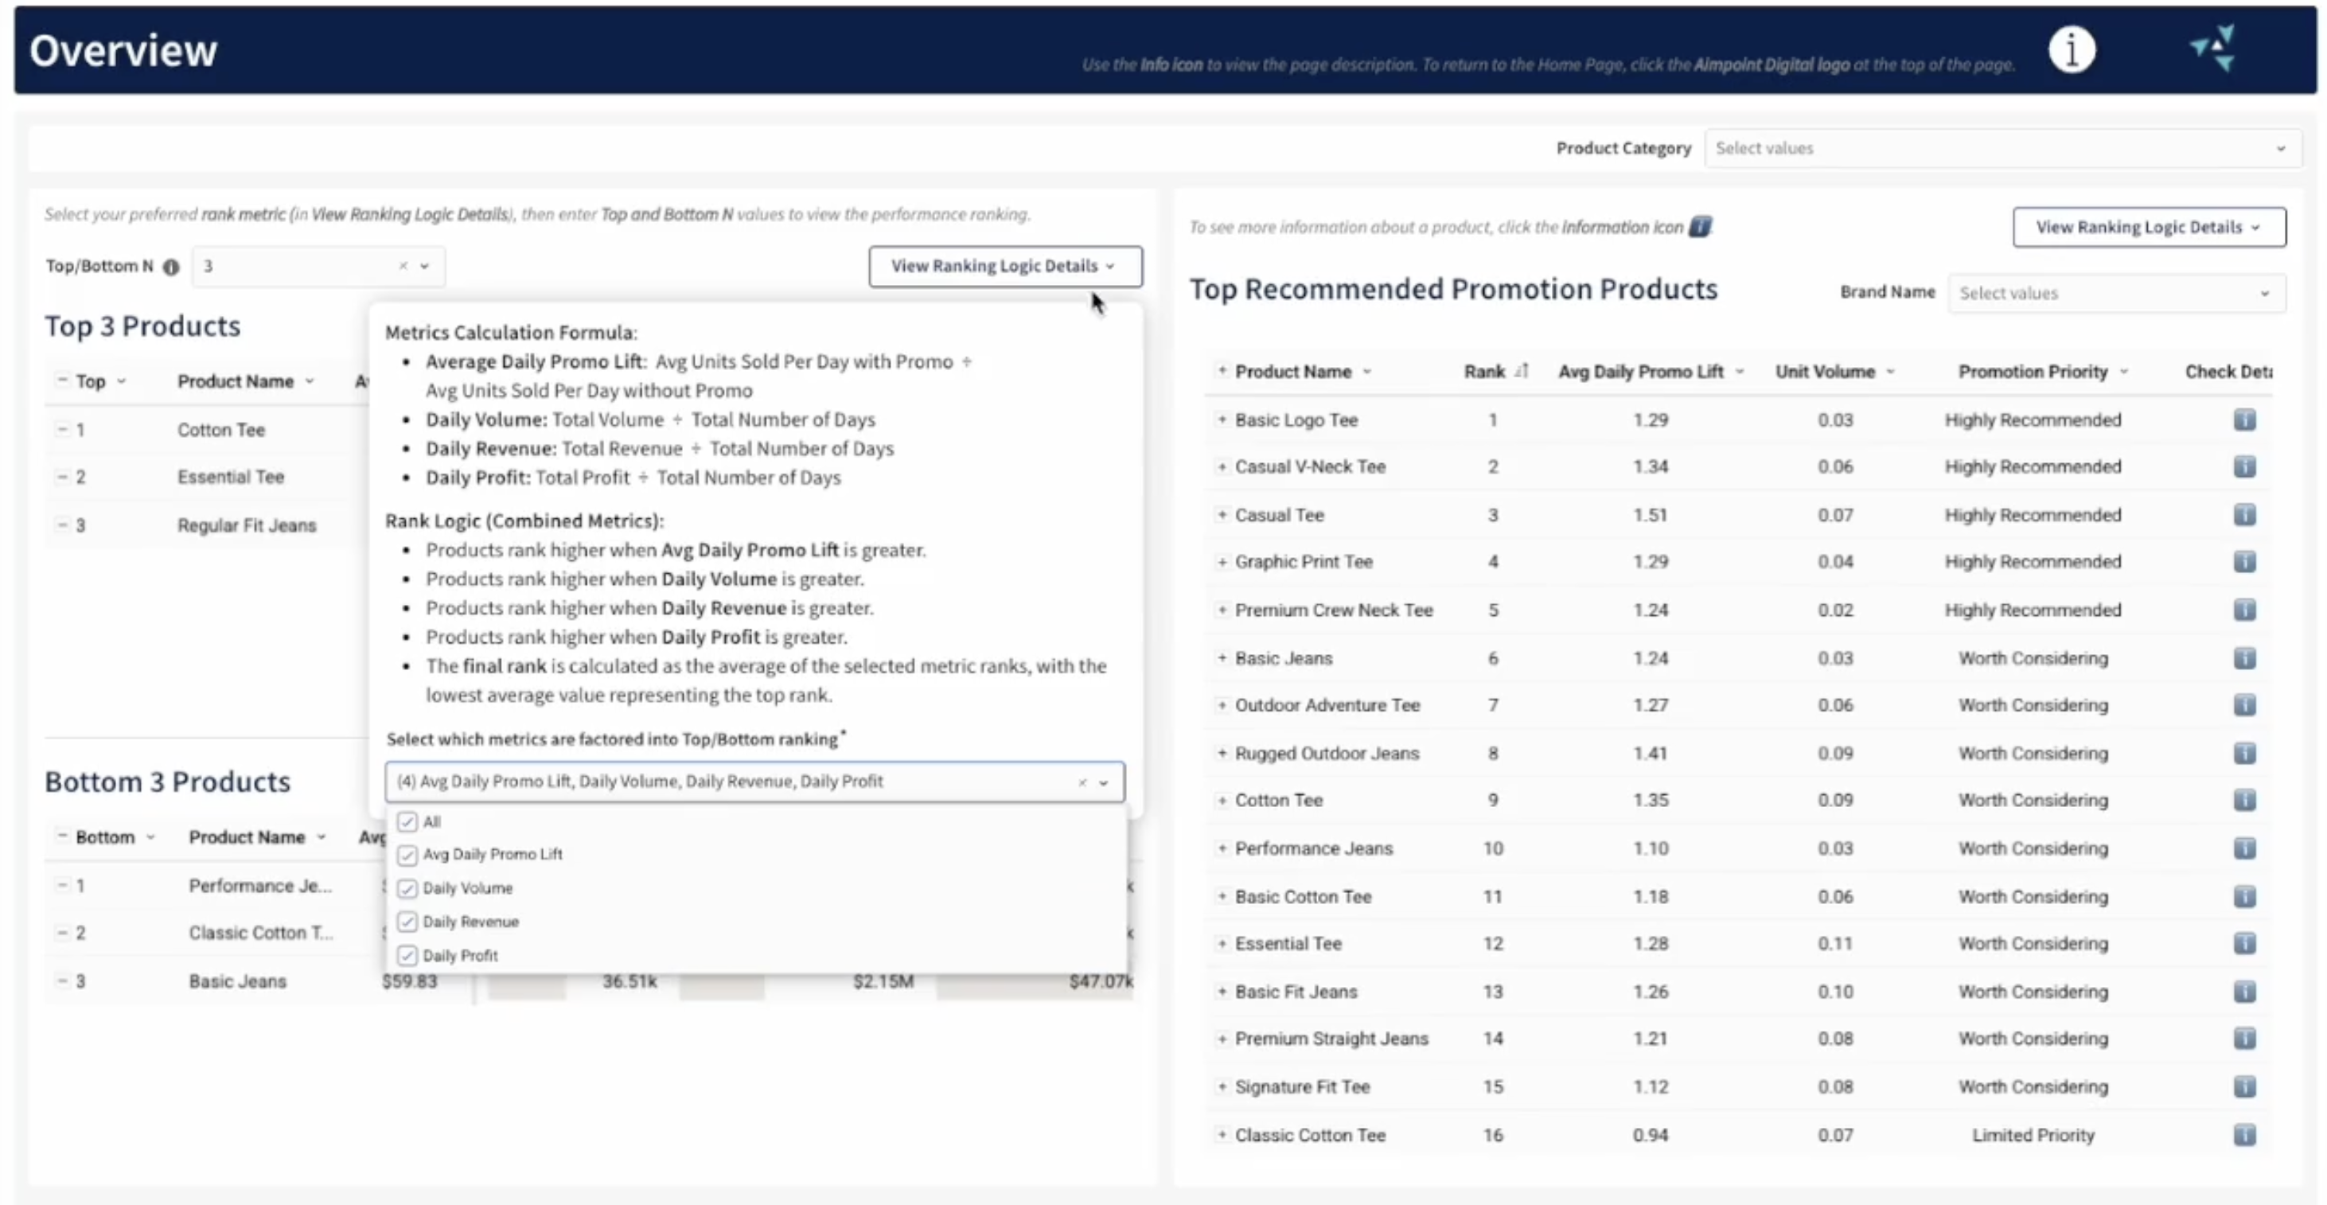Toggle the All metrics checkbox
The width and height of the screenshot is (2327, 1205).
[x=407, y=822]
